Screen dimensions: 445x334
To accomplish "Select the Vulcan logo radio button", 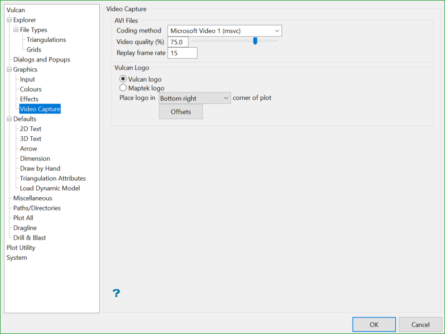I will pyautogui.click(x=123, y=79).
